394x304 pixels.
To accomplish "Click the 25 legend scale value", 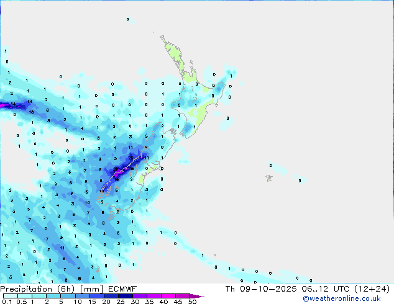I will [x=121, y=302].
